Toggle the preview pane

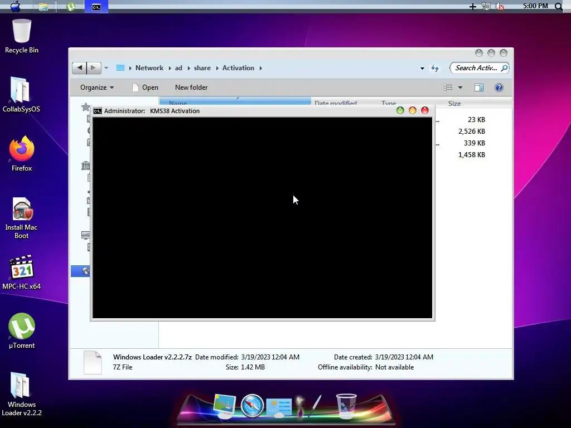click(479, 87)
